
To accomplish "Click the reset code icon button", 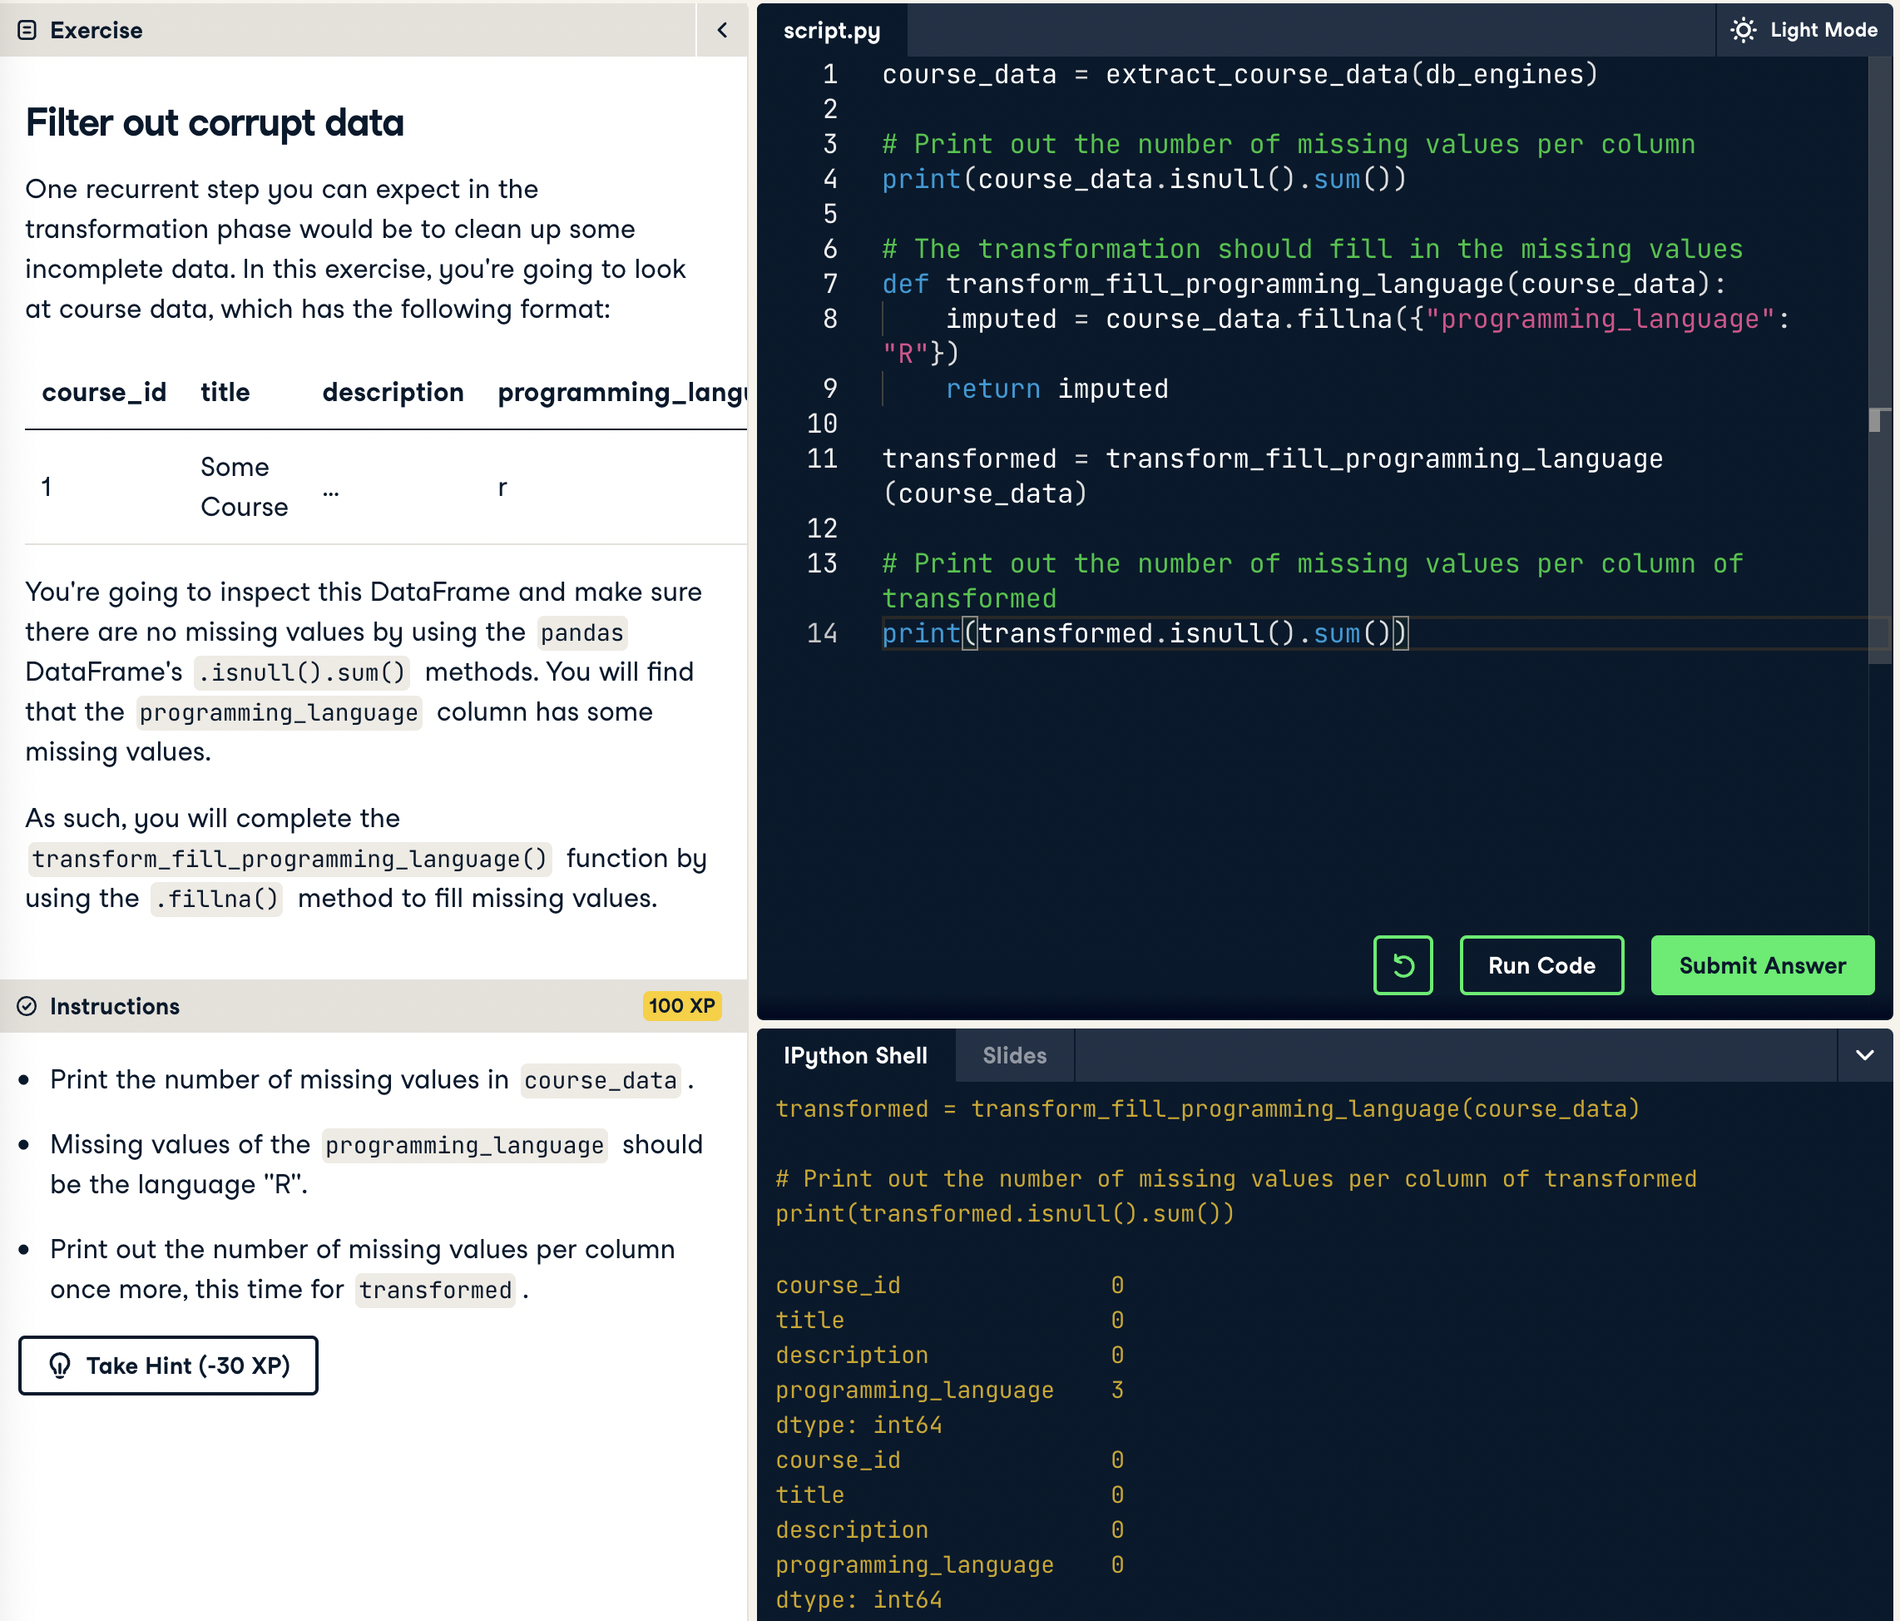I will click(1402, 965).
